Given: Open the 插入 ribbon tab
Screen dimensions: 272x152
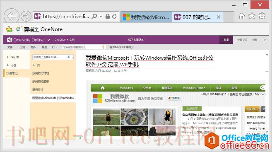Looking at the screenshot, I should coord(33,47).
